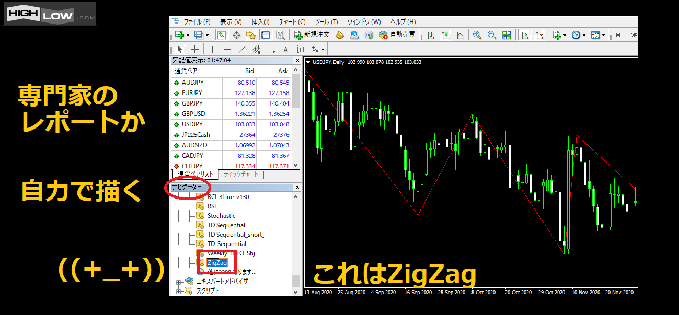Open the Data Window icon
Image resolution: width=679 pixels, height=315 pixels.
236,35
